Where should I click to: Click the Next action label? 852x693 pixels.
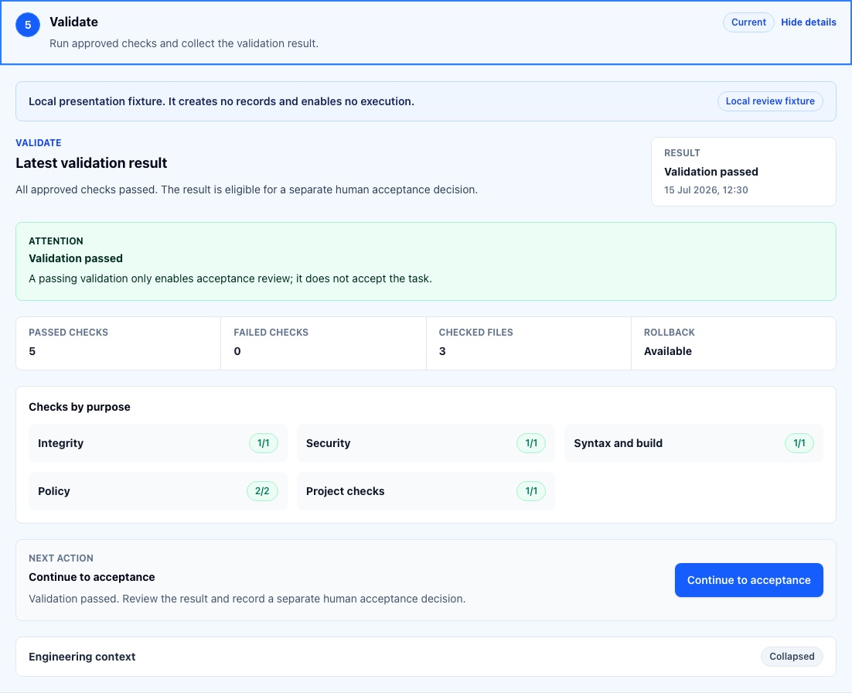[x=61, y=558]
